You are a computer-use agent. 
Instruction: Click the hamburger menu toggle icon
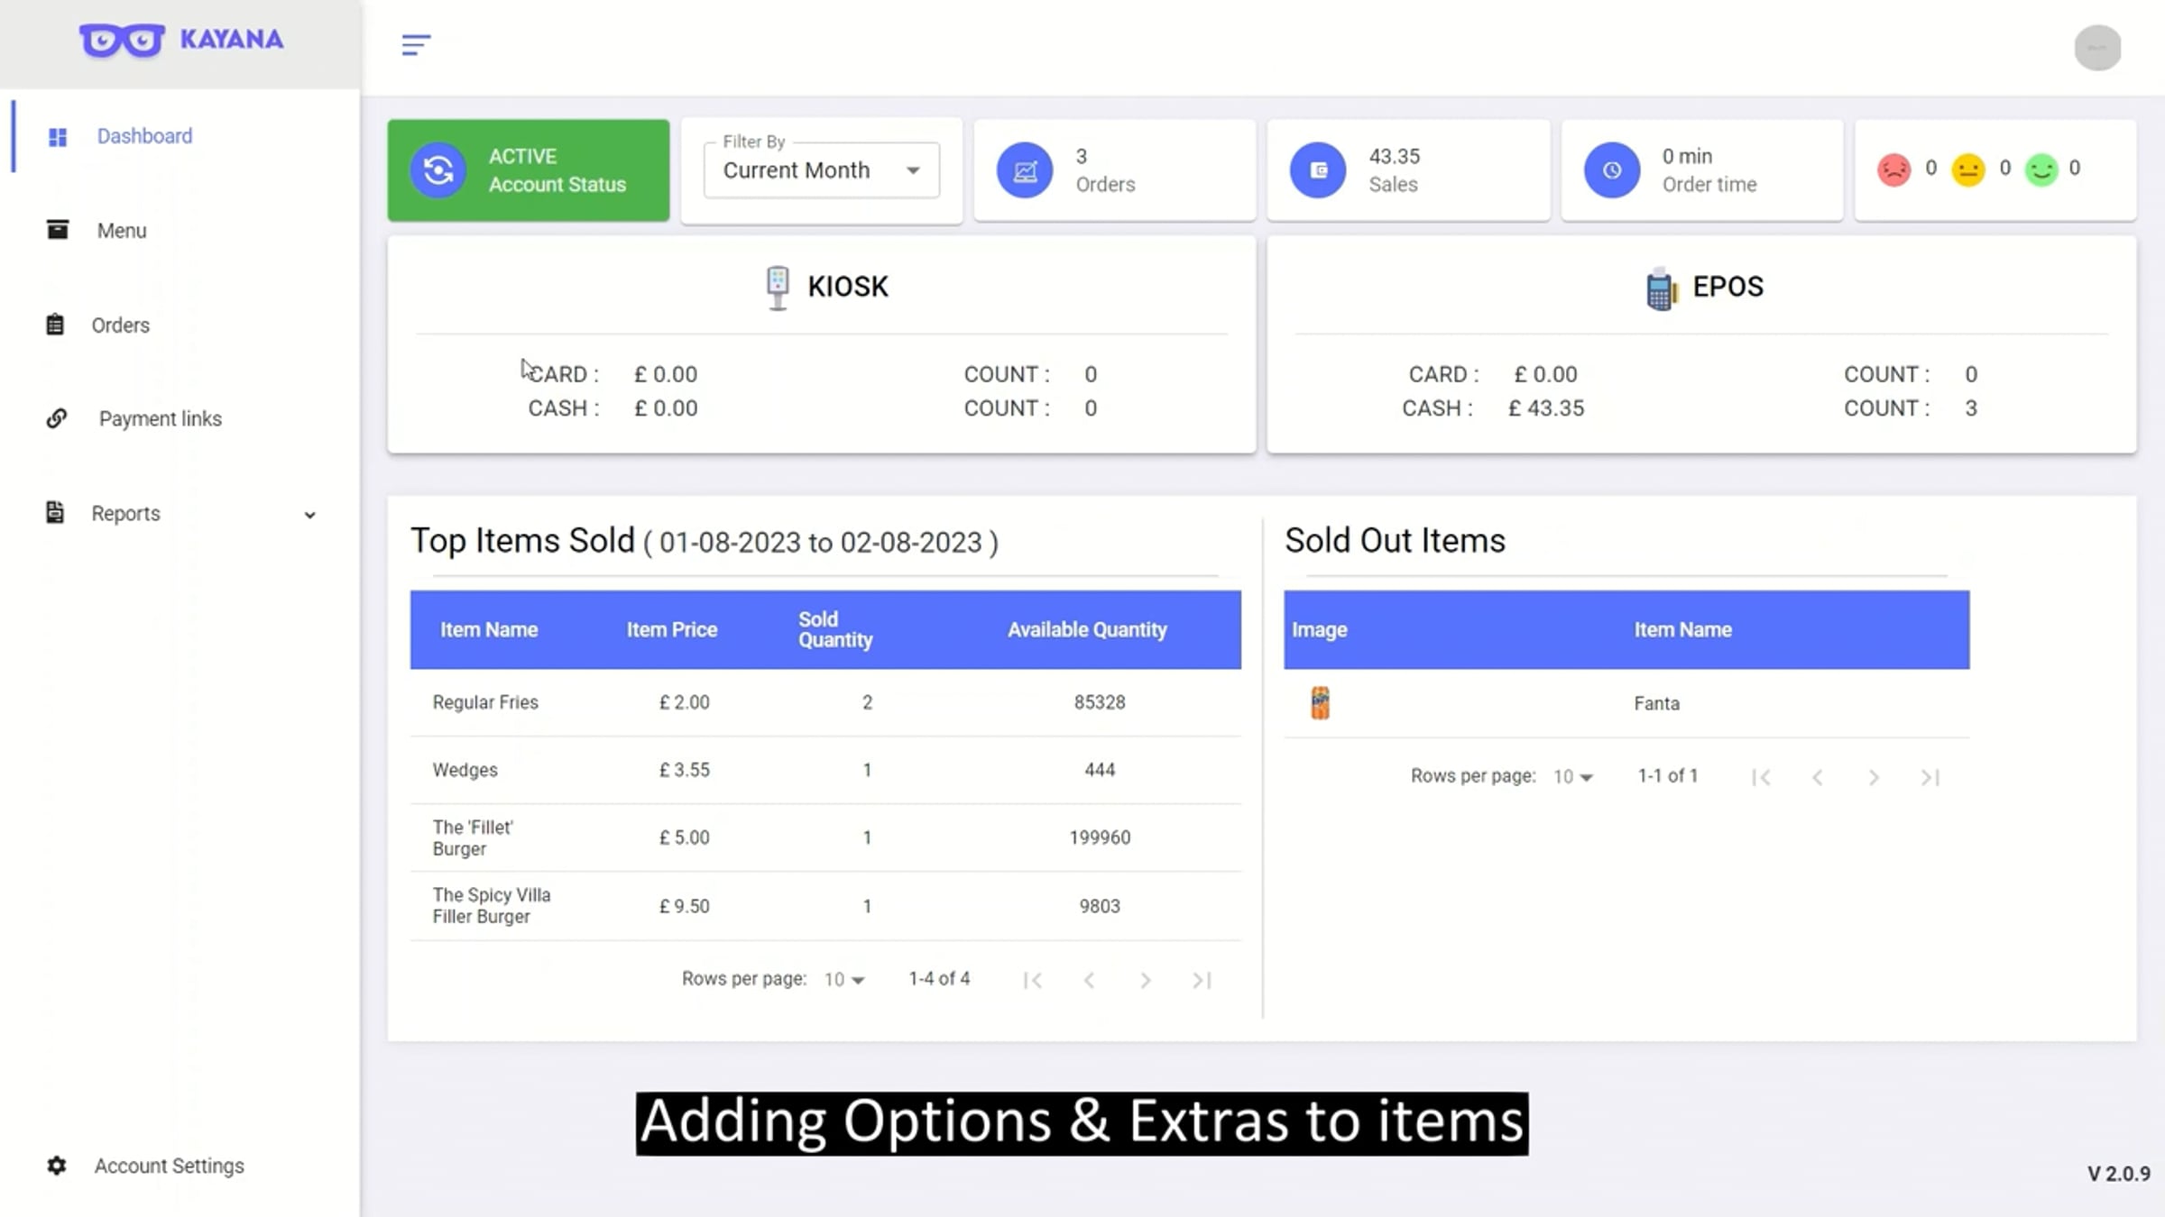pyautogui.click(x=416, y=44)
